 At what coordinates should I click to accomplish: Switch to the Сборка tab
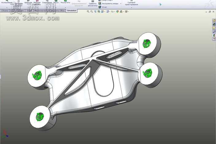click(5, 11)
